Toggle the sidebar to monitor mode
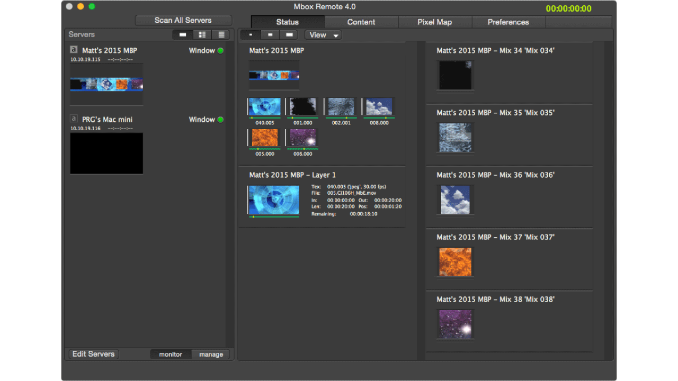 coord(171,355)
